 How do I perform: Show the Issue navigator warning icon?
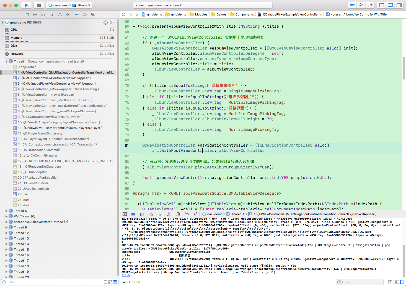[x=60, y=15]
